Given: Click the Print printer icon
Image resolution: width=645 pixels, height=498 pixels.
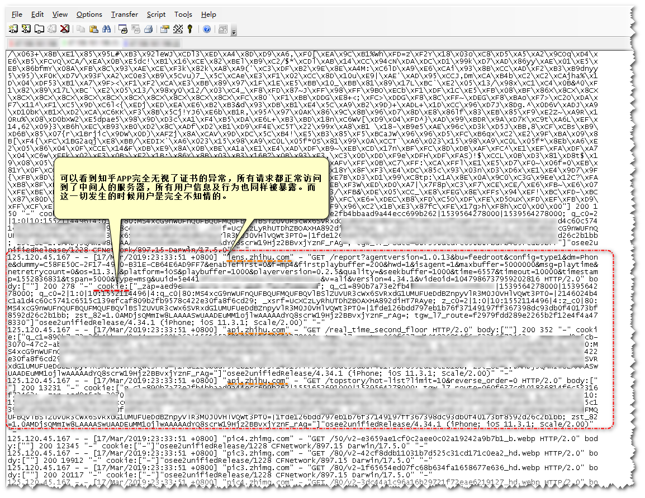Looking at the screenshot, I should (x=149, y=29).
